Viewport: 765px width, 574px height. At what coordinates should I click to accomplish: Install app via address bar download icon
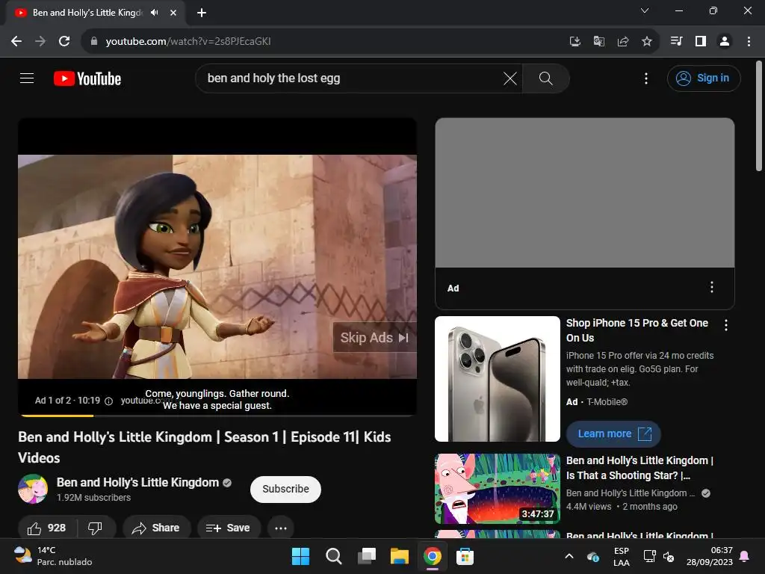click(x=574, y=42)
